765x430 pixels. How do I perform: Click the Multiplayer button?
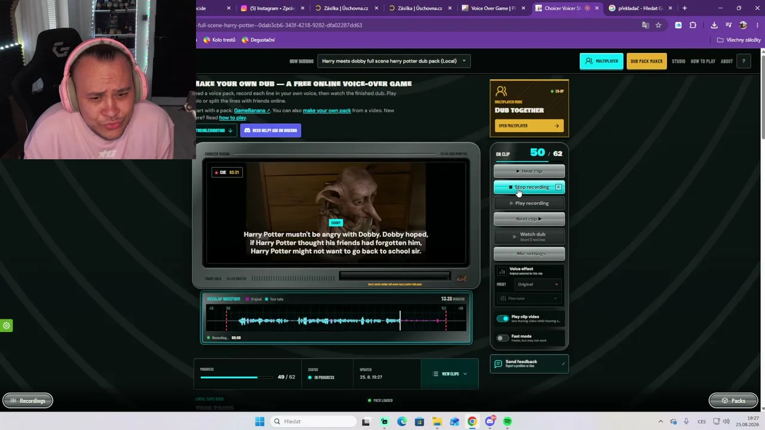click(601, 61)
